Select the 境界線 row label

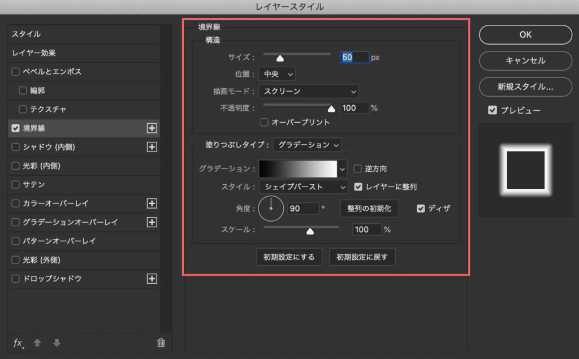[x=34, y=128]
